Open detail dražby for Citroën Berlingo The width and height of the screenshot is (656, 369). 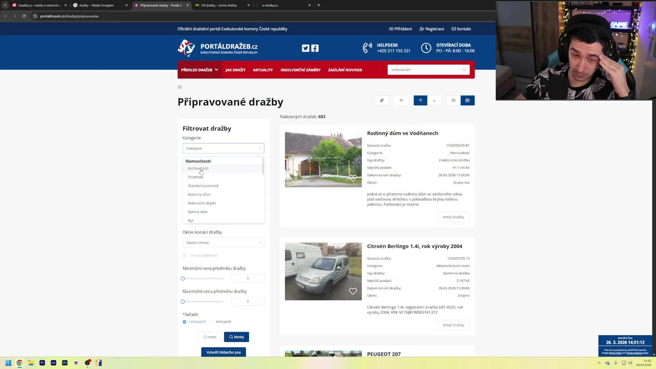pyautogui.click(x=453, y=325)
